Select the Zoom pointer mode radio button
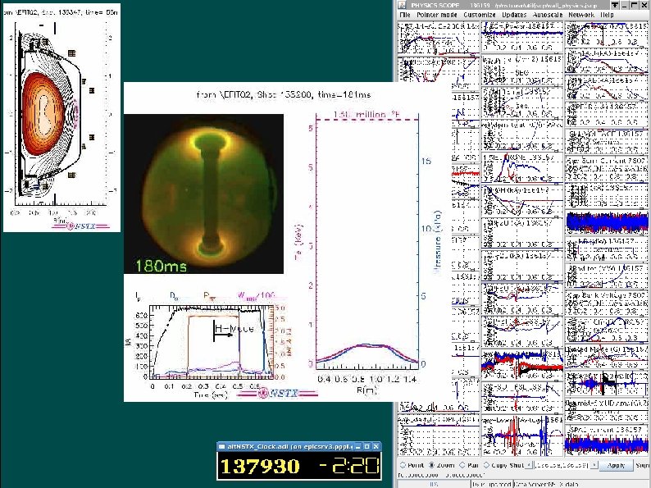The image size is (651, 488). coord(431,465)
